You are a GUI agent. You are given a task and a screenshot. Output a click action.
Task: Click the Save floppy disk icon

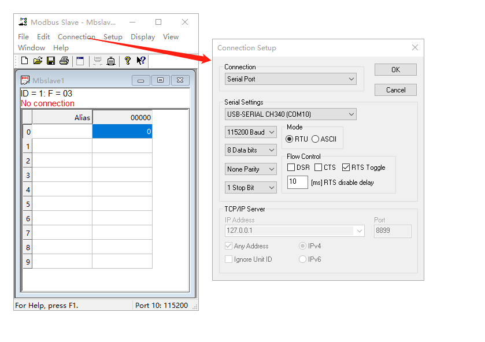tap(51, 61)
